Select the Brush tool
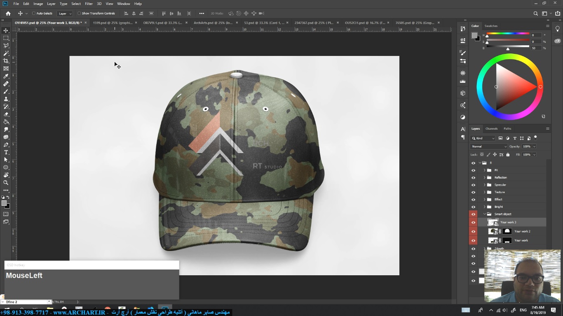 (x=6, y=91)
